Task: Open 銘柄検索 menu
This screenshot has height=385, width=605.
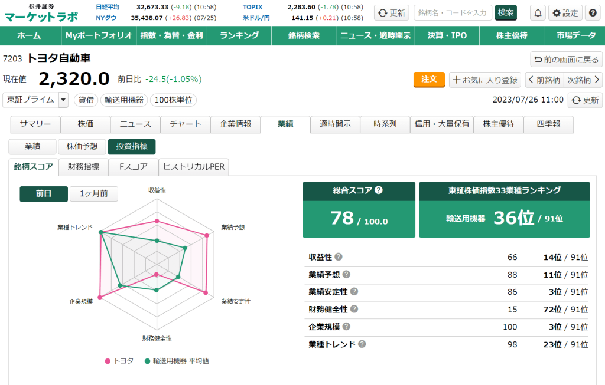Action: coord(304,36)
